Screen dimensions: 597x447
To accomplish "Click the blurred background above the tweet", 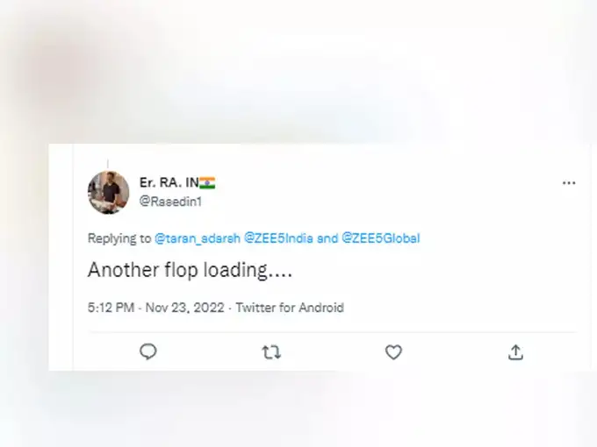I will [298, 70].
